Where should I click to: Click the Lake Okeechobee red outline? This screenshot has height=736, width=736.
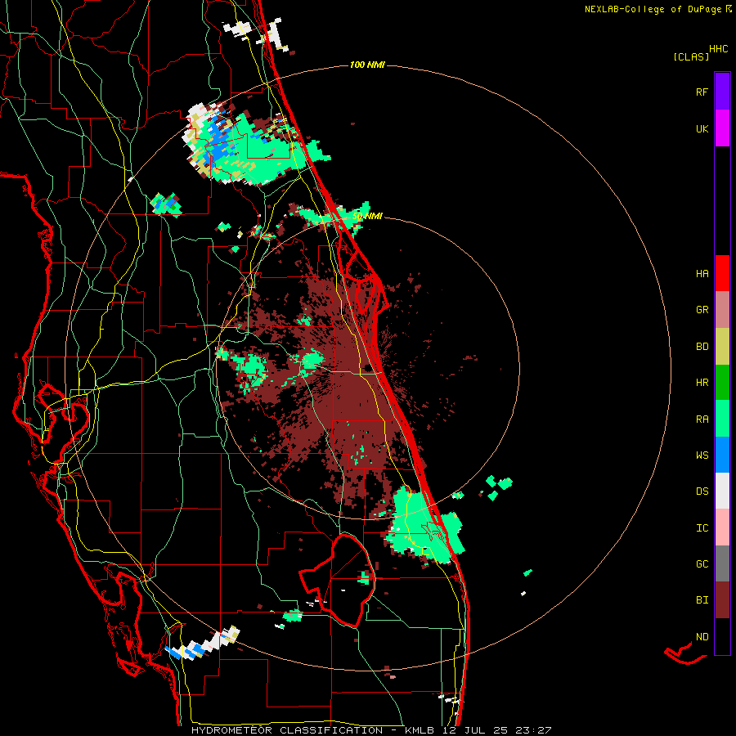pos(338,581)
